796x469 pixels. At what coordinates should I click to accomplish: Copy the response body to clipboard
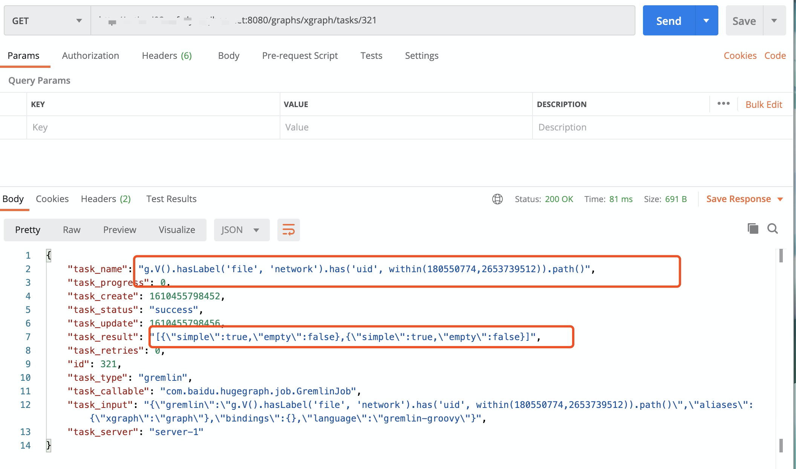[x=752, y=228]
